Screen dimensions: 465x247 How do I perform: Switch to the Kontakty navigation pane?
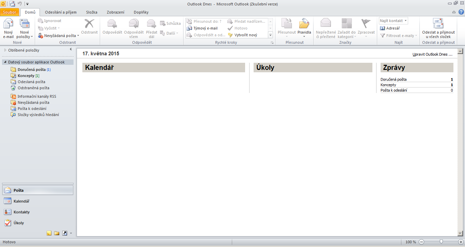(x=37, y=212)
